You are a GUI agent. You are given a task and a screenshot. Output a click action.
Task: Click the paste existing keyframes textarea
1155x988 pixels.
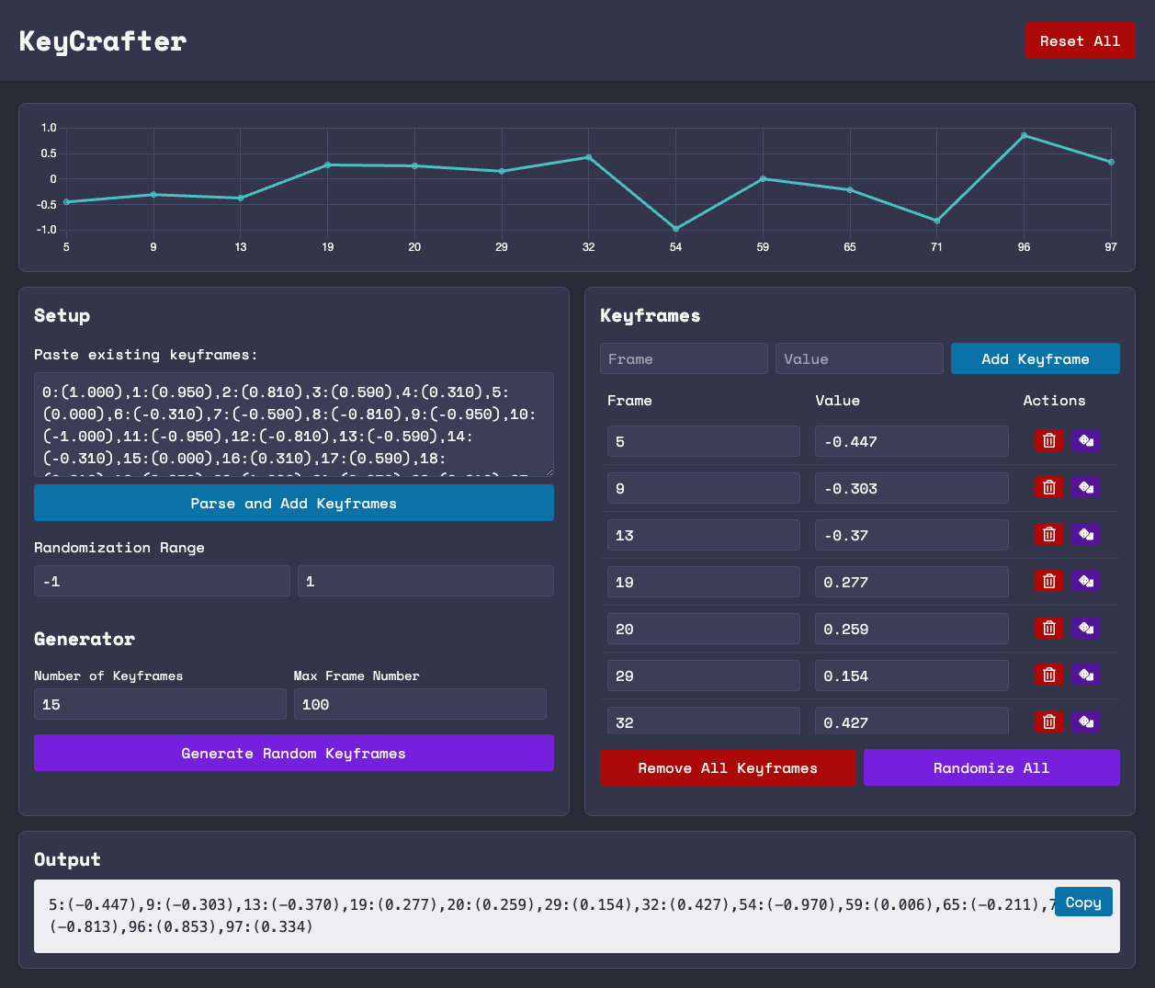click(293, 425)
